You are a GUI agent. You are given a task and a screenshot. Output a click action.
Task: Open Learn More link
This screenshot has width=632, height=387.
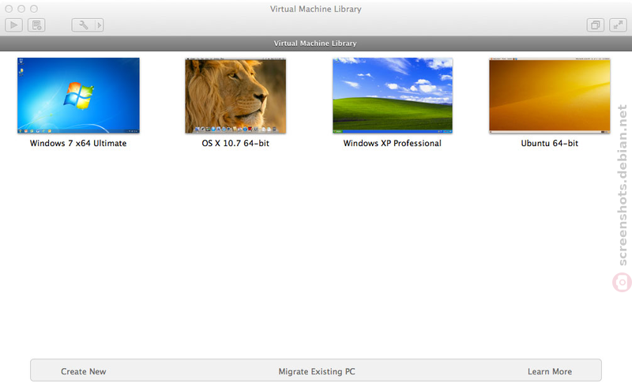550,371
